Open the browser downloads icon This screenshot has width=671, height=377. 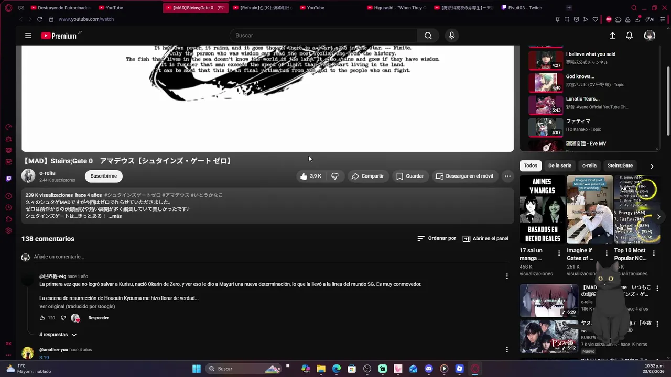click(637, 19)
